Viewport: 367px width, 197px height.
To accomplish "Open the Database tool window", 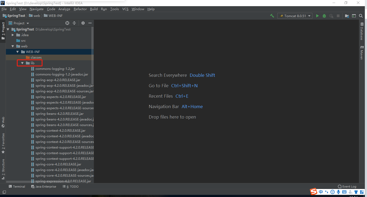I will click(x=362, y=31).
